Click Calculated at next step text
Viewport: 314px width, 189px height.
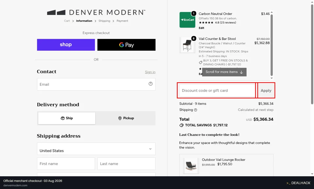(255, 110)
